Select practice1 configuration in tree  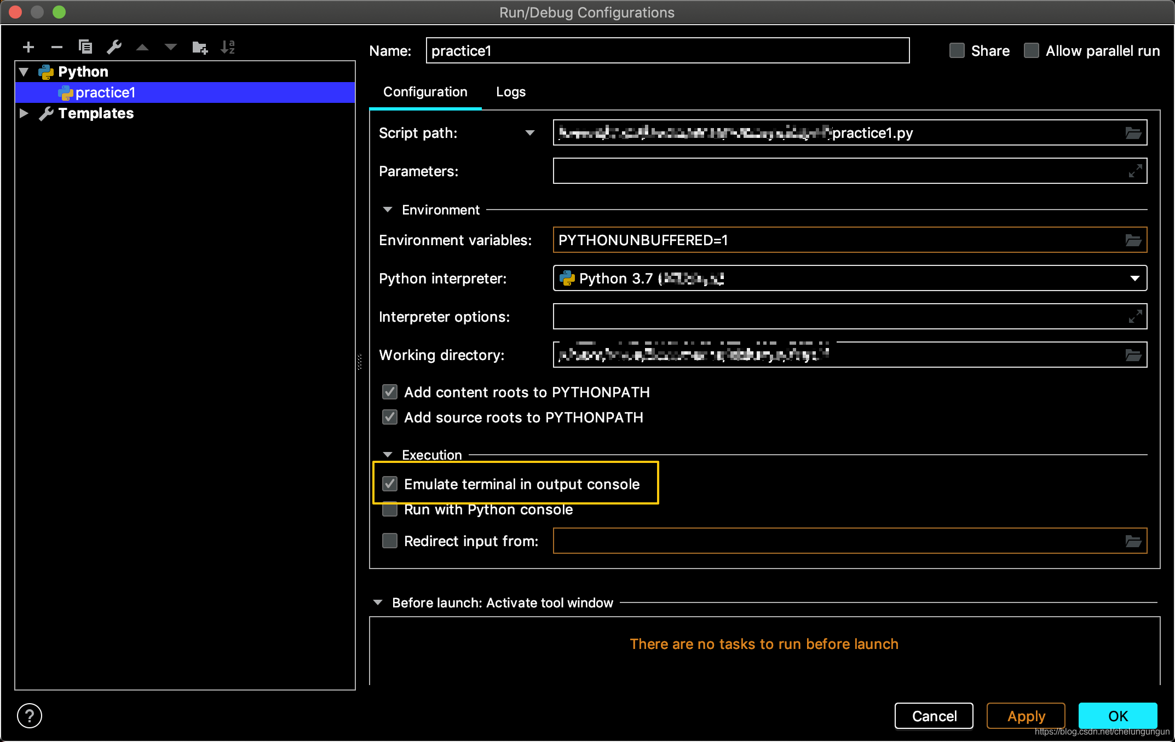click(105, 92)
